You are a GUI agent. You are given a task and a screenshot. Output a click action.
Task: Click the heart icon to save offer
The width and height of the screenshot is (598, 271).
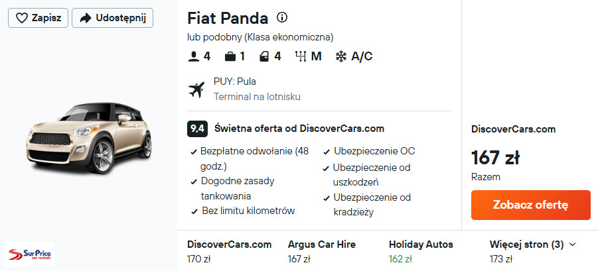tap(22, 18)
